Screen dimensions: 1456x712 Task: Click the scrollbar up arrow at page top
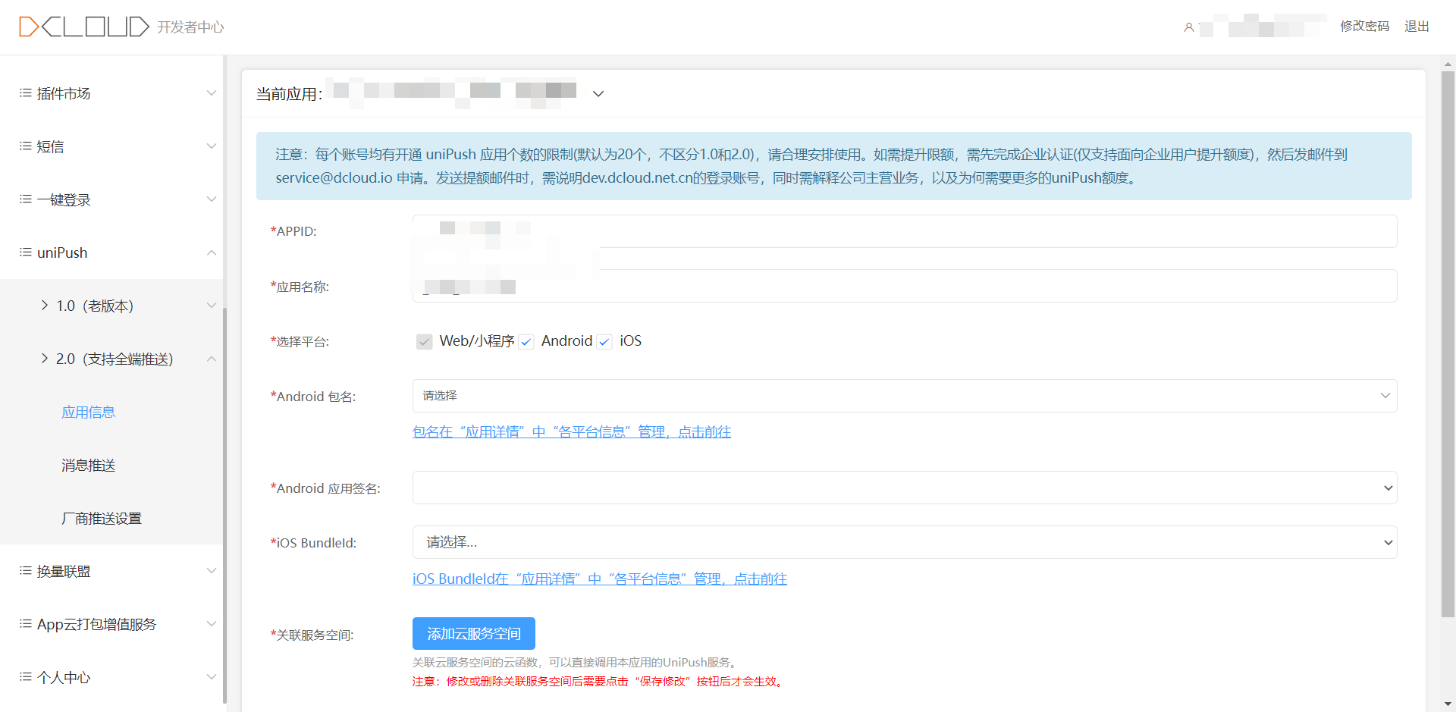[x=1448, y=64]
